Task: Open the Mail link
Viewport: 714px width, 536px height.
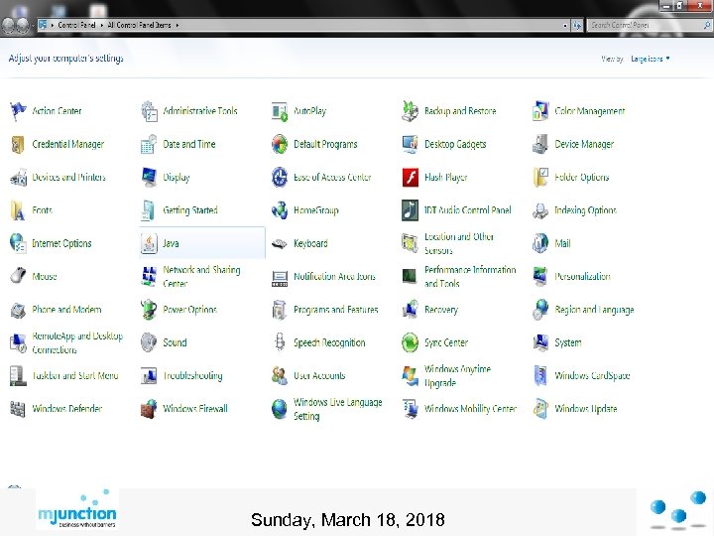Action: point(562,243)
